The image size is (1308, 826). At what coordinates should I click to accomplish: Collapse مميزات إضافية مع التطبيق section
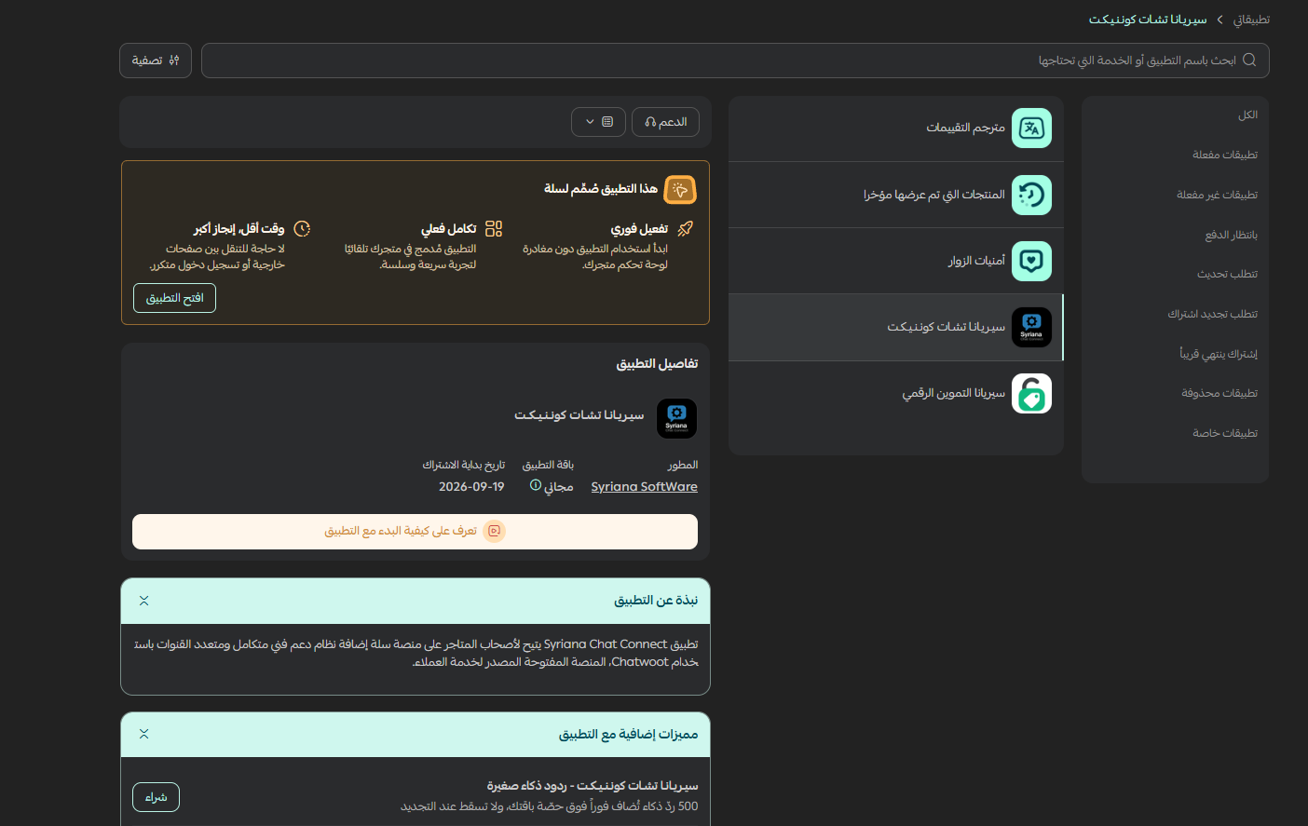pos(143,734)
